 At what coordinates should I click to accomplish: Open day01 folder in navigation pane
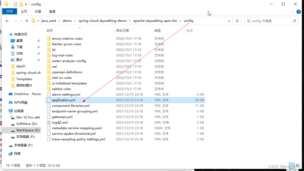point(21,66)
